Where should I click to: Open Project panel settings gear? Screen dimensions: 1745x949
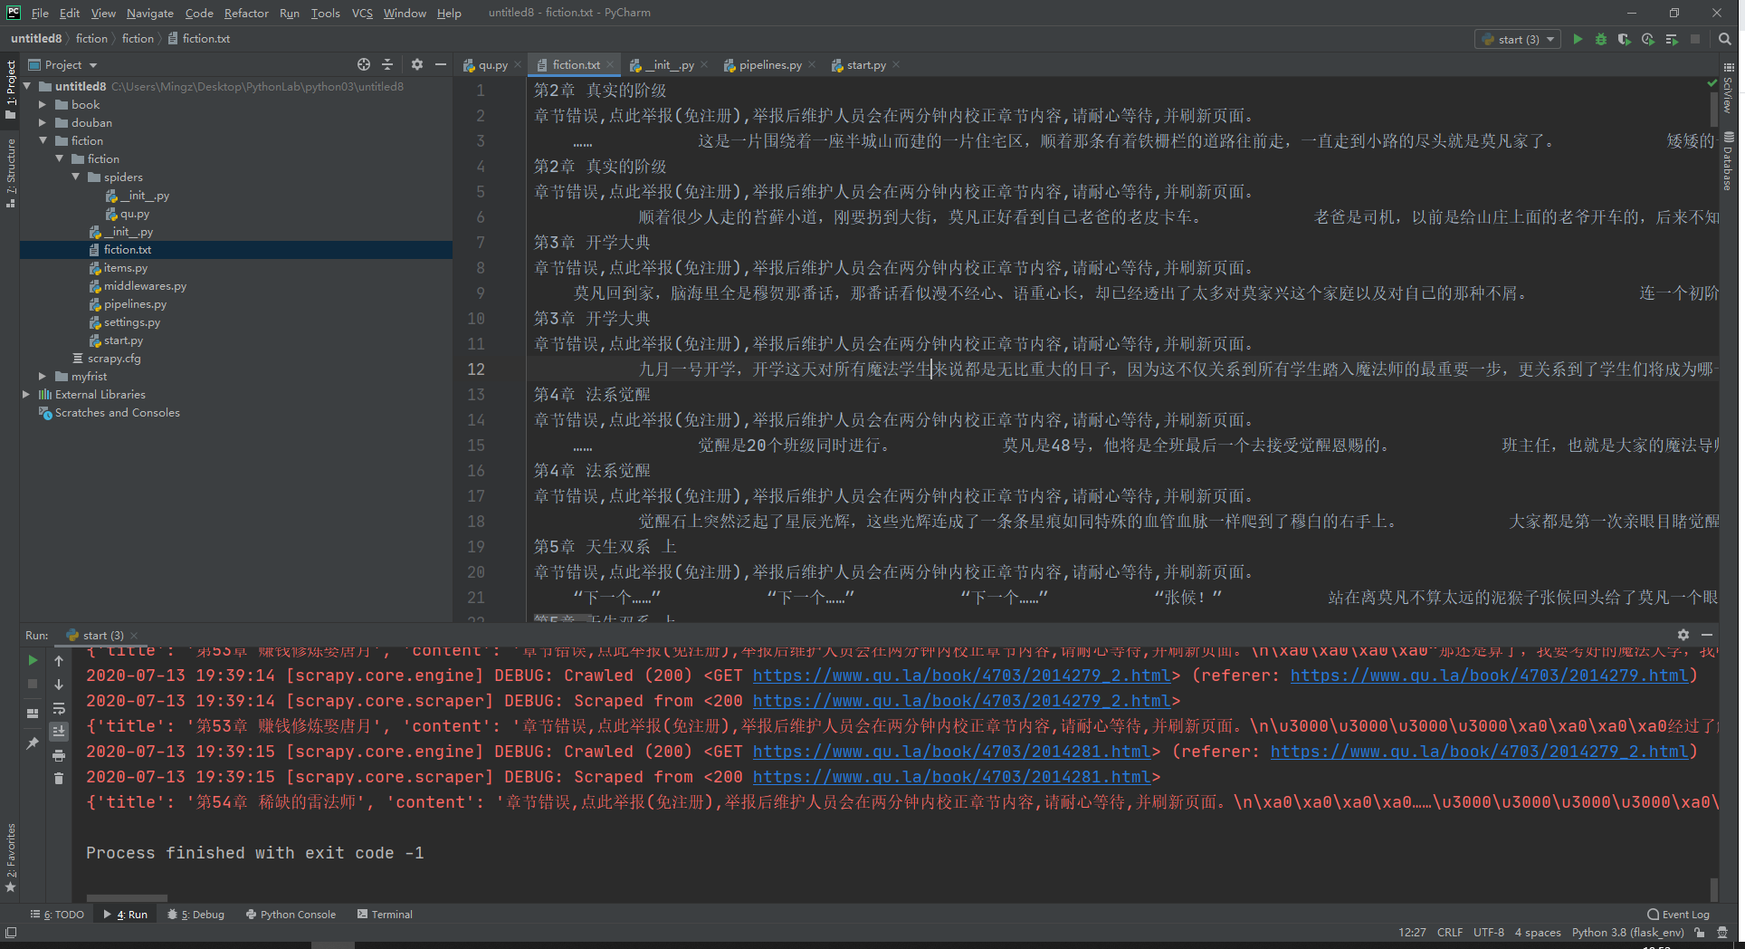click(x=417, y=64)
